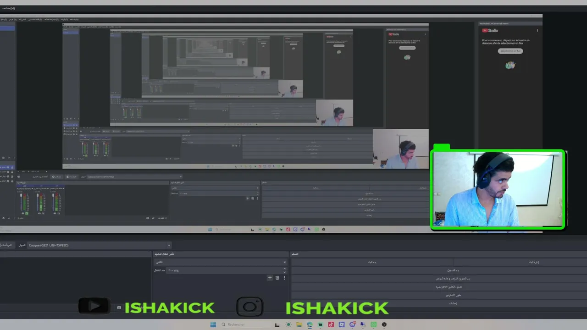Viewport: 587px width, 330px height.
Task: Click the stepper arrows of the mirrored duration field
Action: click(x=258, y=193)
